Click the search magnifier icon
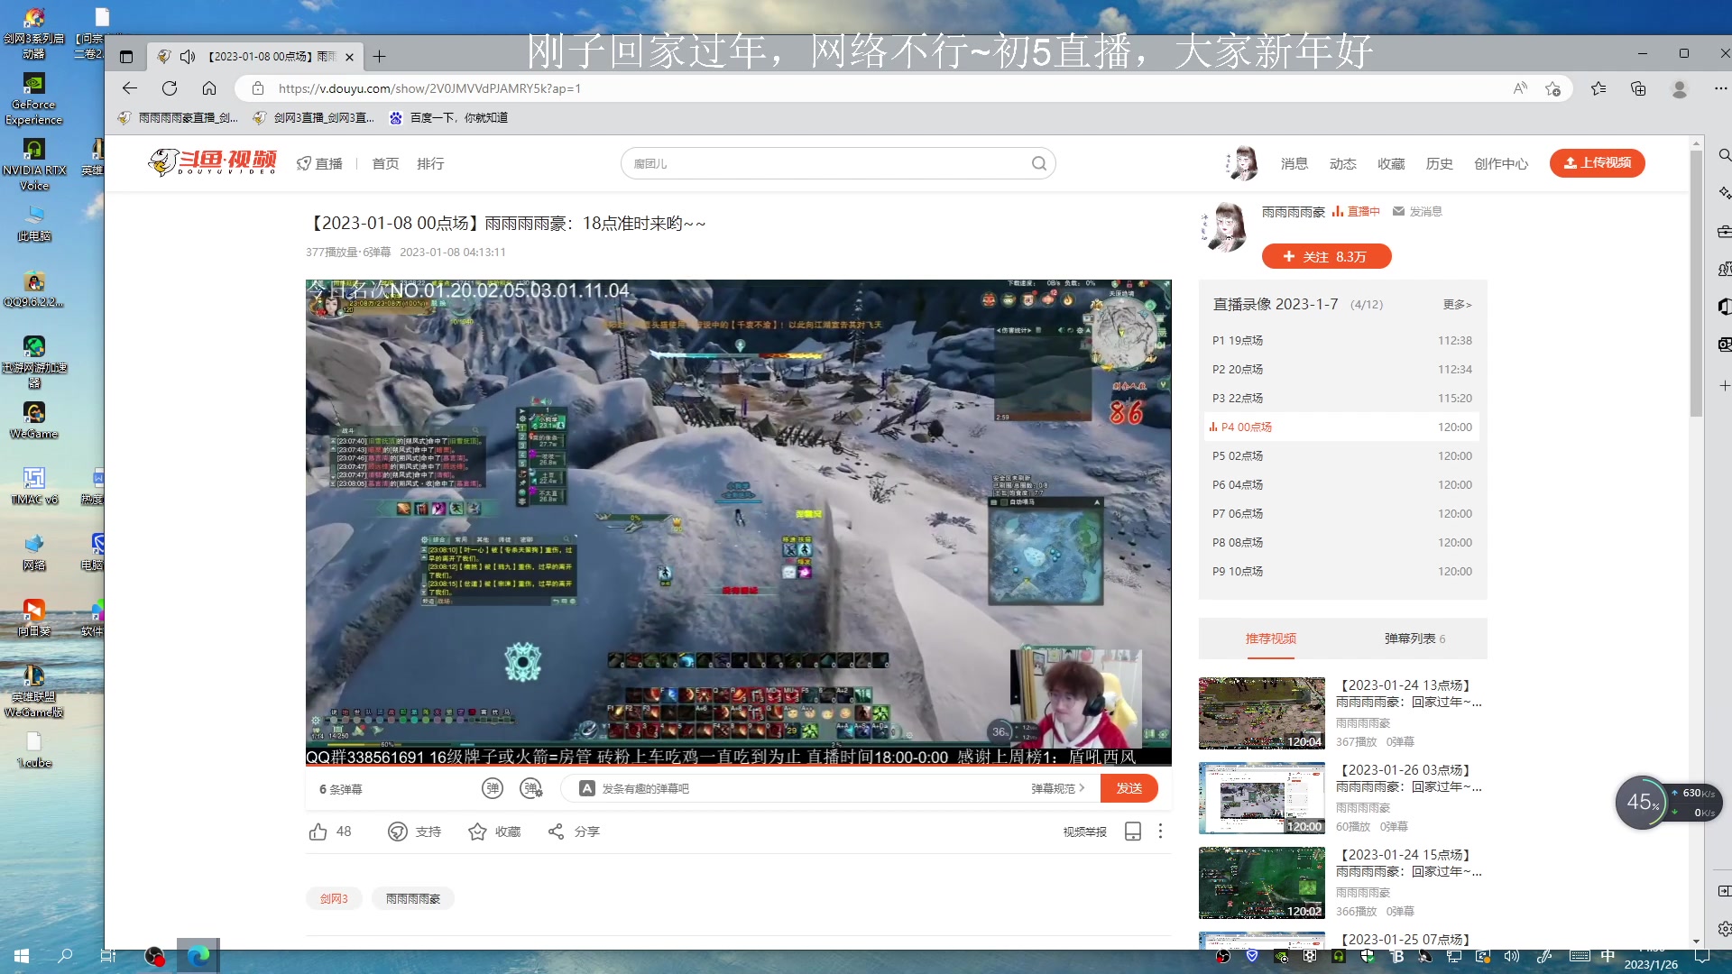1732x974 pixels. point(1039,163)
